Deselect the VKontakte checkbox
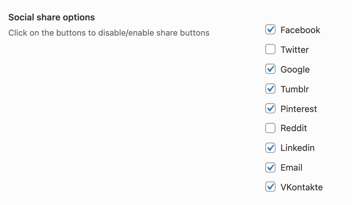This screenshot has width=352, height=205. pyautogui.click(x=270, y=187)
